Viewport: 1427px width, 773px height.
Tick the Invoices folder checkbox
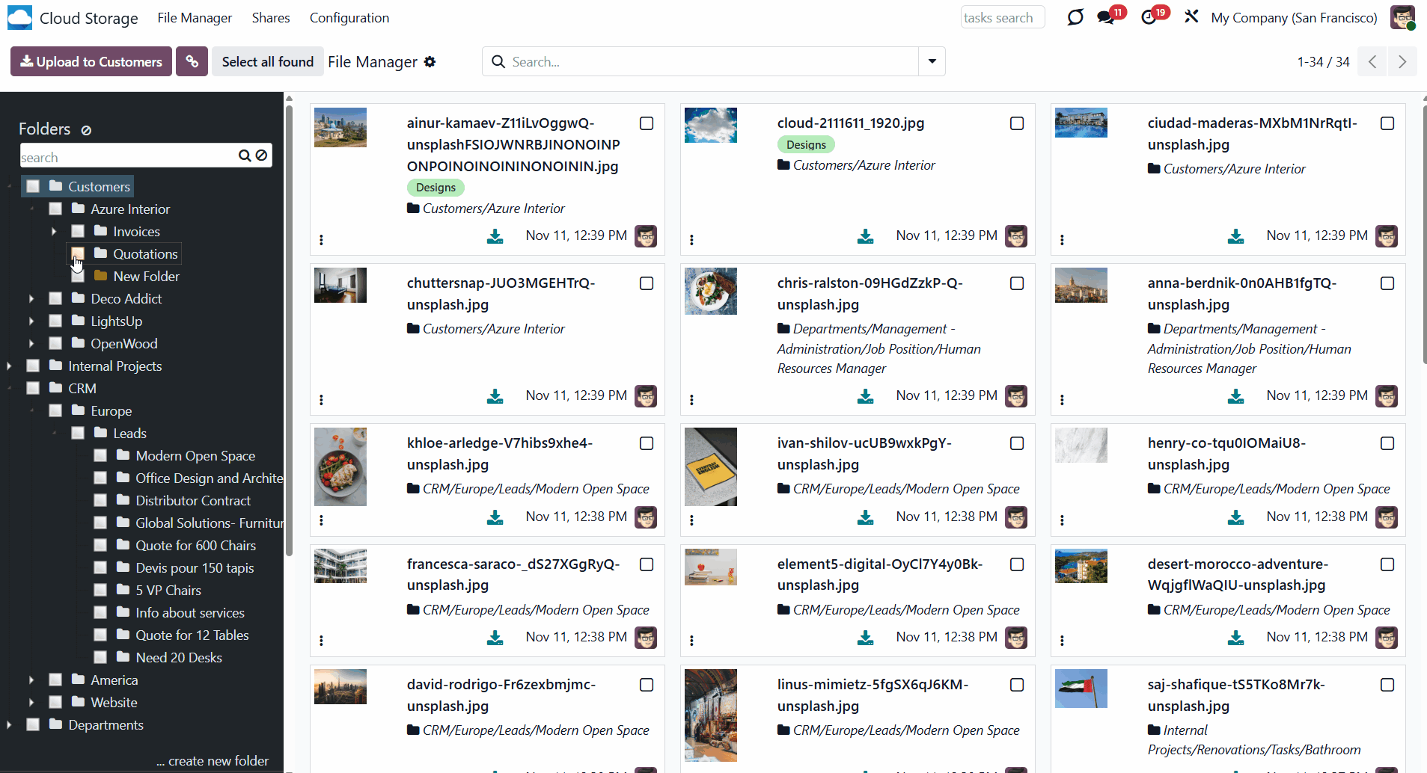click(x=78, y=232)
